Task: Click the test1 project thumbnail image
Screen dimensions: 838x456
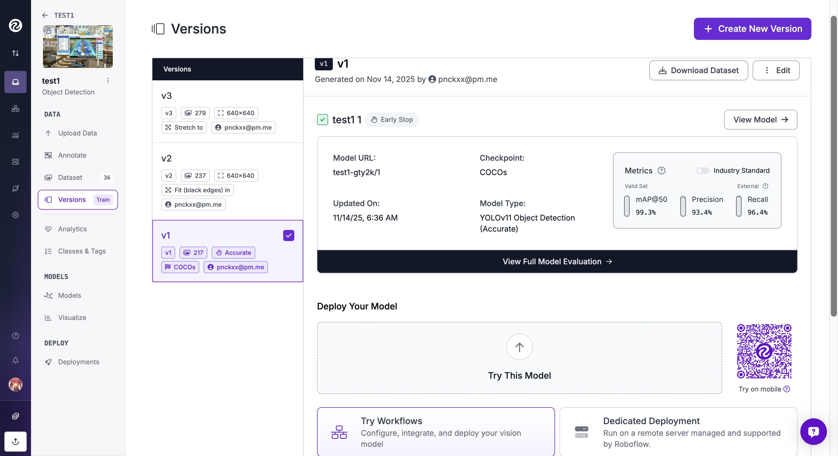Action: [78, 47]
